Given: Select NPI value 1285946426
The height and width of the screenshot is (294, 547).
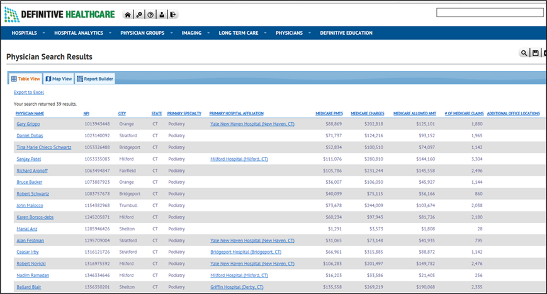Looking at the screenshot, I should coord(97,229).
